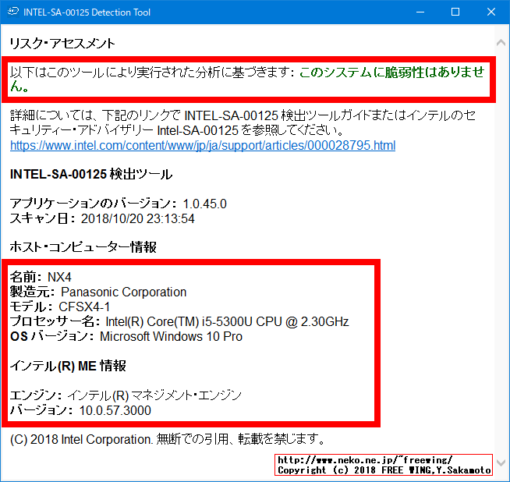Viewport: 510px width, 482px height.
Task: Click the '(C) 2018 Intel Corporation' copyright line
Action: tap(168, 439)
